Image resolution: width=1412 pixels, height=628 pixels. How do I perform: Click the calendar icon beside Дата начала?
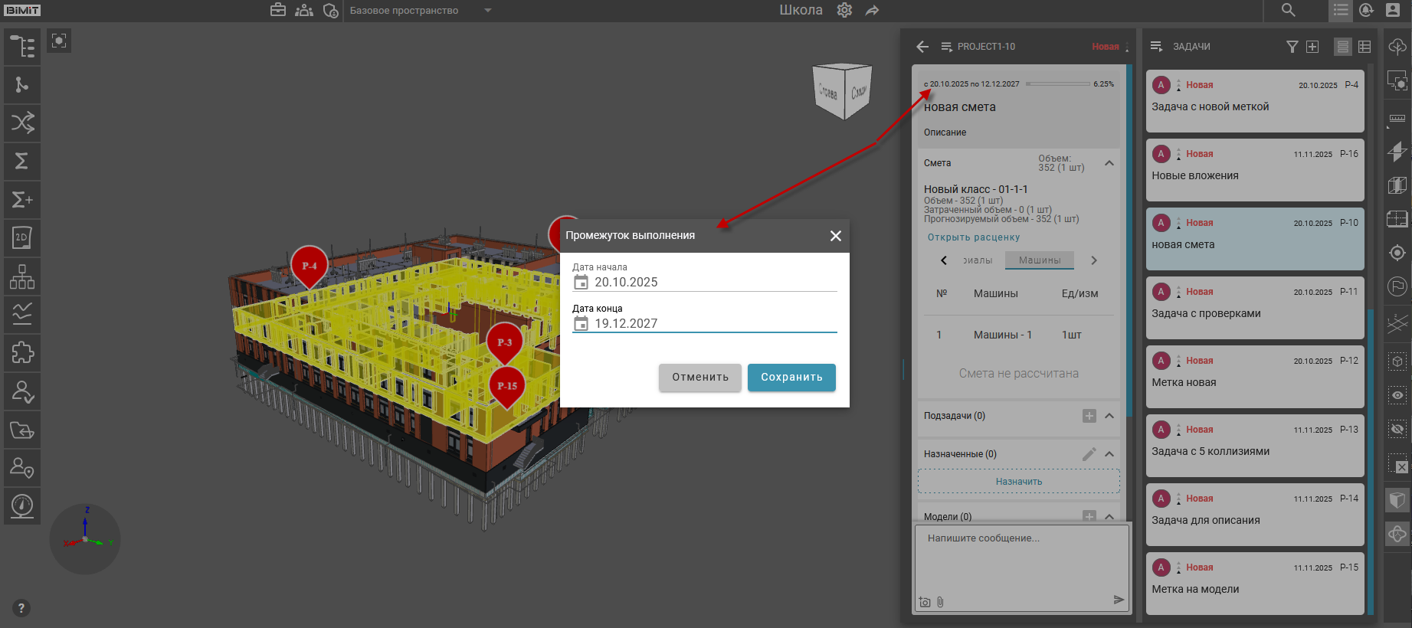pos(581,283)
